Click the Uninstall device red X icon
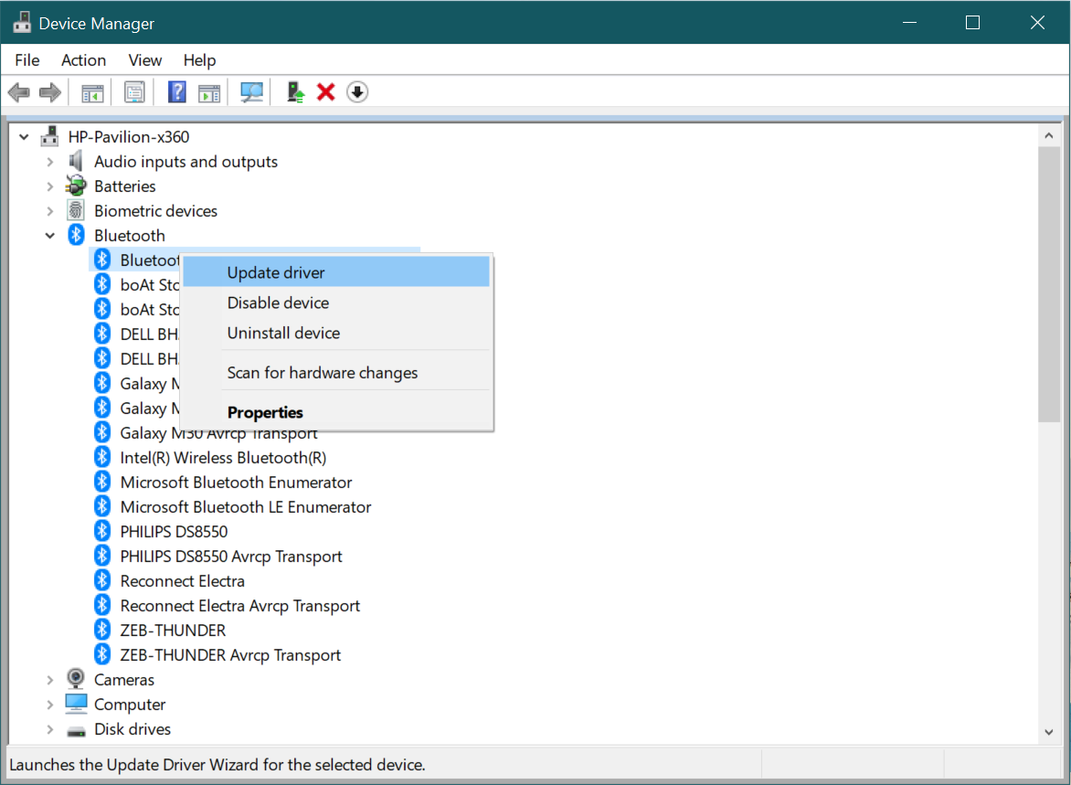 [x=326, y=91]
